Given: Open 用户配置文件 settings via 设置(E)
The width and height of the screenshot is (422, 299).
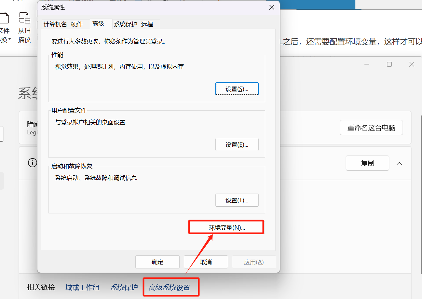Looking at the screenshot, I should point(237,144).
